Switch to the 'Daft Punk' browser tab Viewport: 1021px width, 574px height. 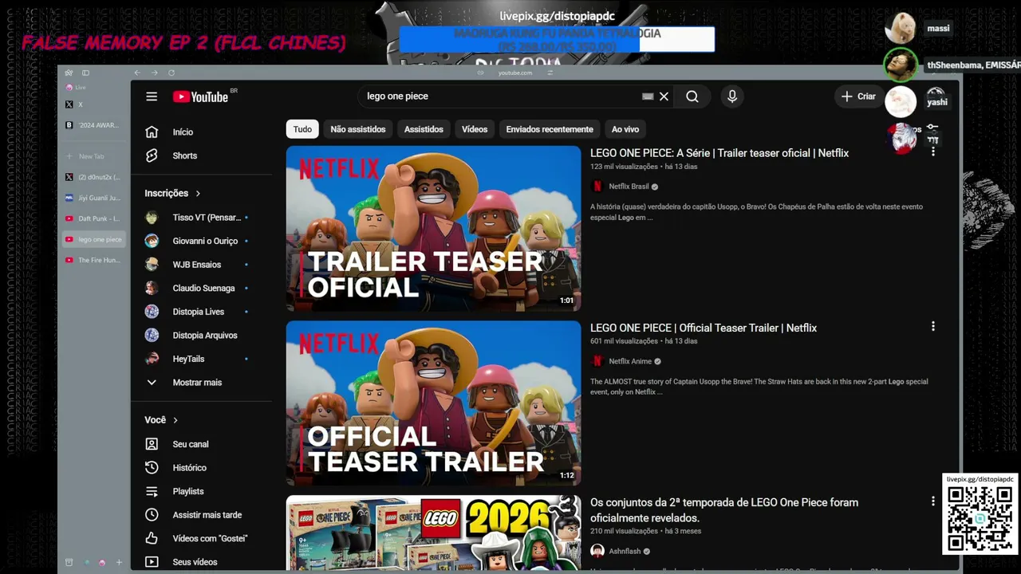pyautogui.click(x=93, y=218)
